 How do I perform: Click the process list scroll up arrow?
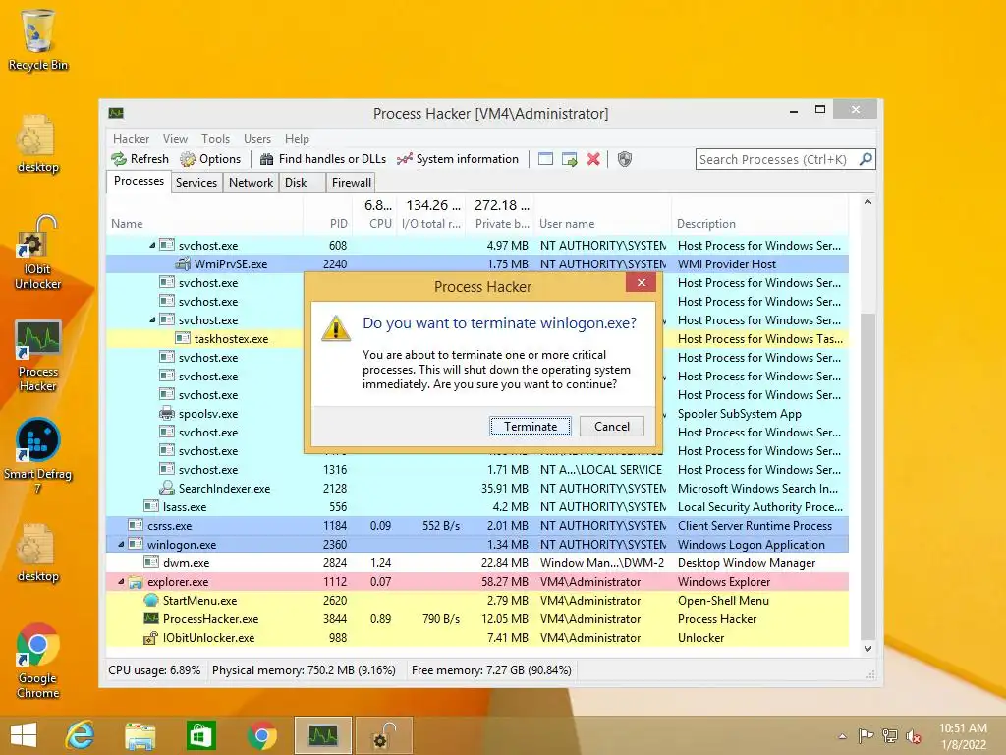(x=867, y=202)
